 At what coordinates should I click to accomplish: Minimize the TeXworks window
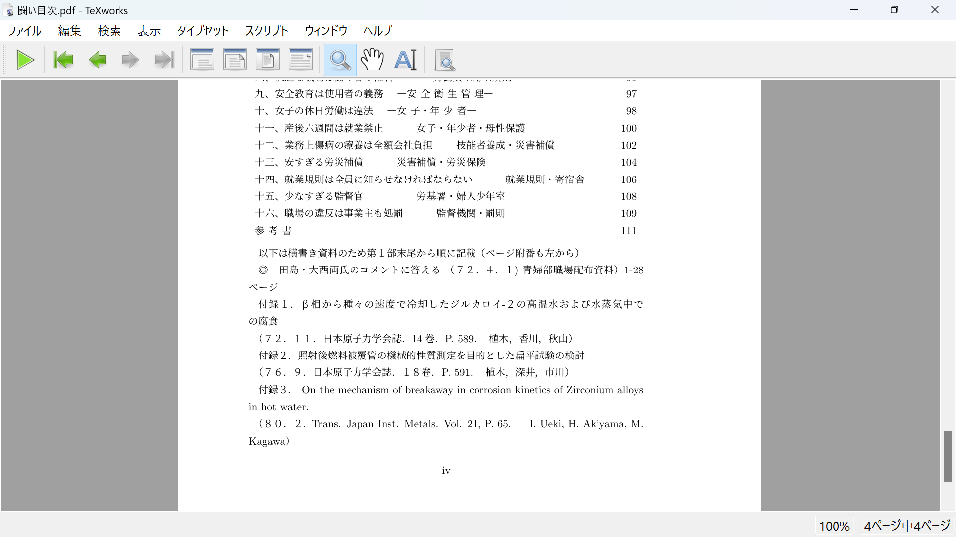coord(854,10)
